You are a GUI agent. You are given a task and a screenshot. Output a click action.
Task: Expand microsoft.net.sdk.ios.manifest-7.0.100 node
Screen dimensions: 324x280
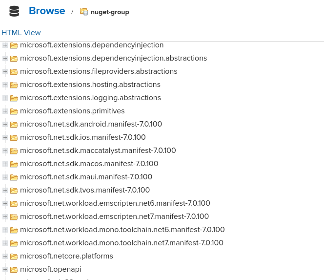pos(5,137)
